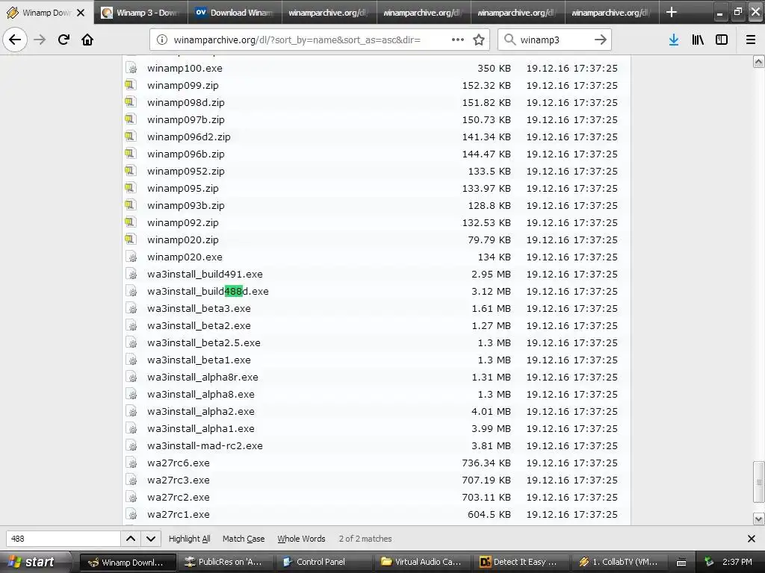765x573 pixels.
Task: Switch to the Download Winamp tab
Action: point(235,13)
